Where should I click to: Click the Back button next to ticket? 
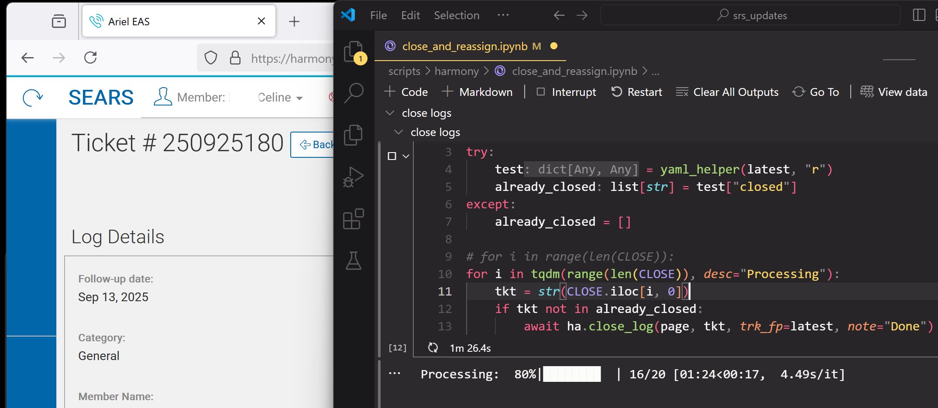(313, 145)
